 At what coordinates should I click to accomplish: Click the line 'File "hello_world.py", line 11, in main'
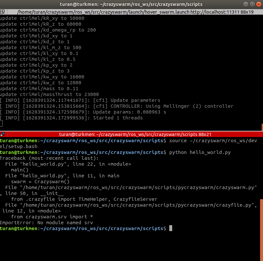(x=62, y=176)
